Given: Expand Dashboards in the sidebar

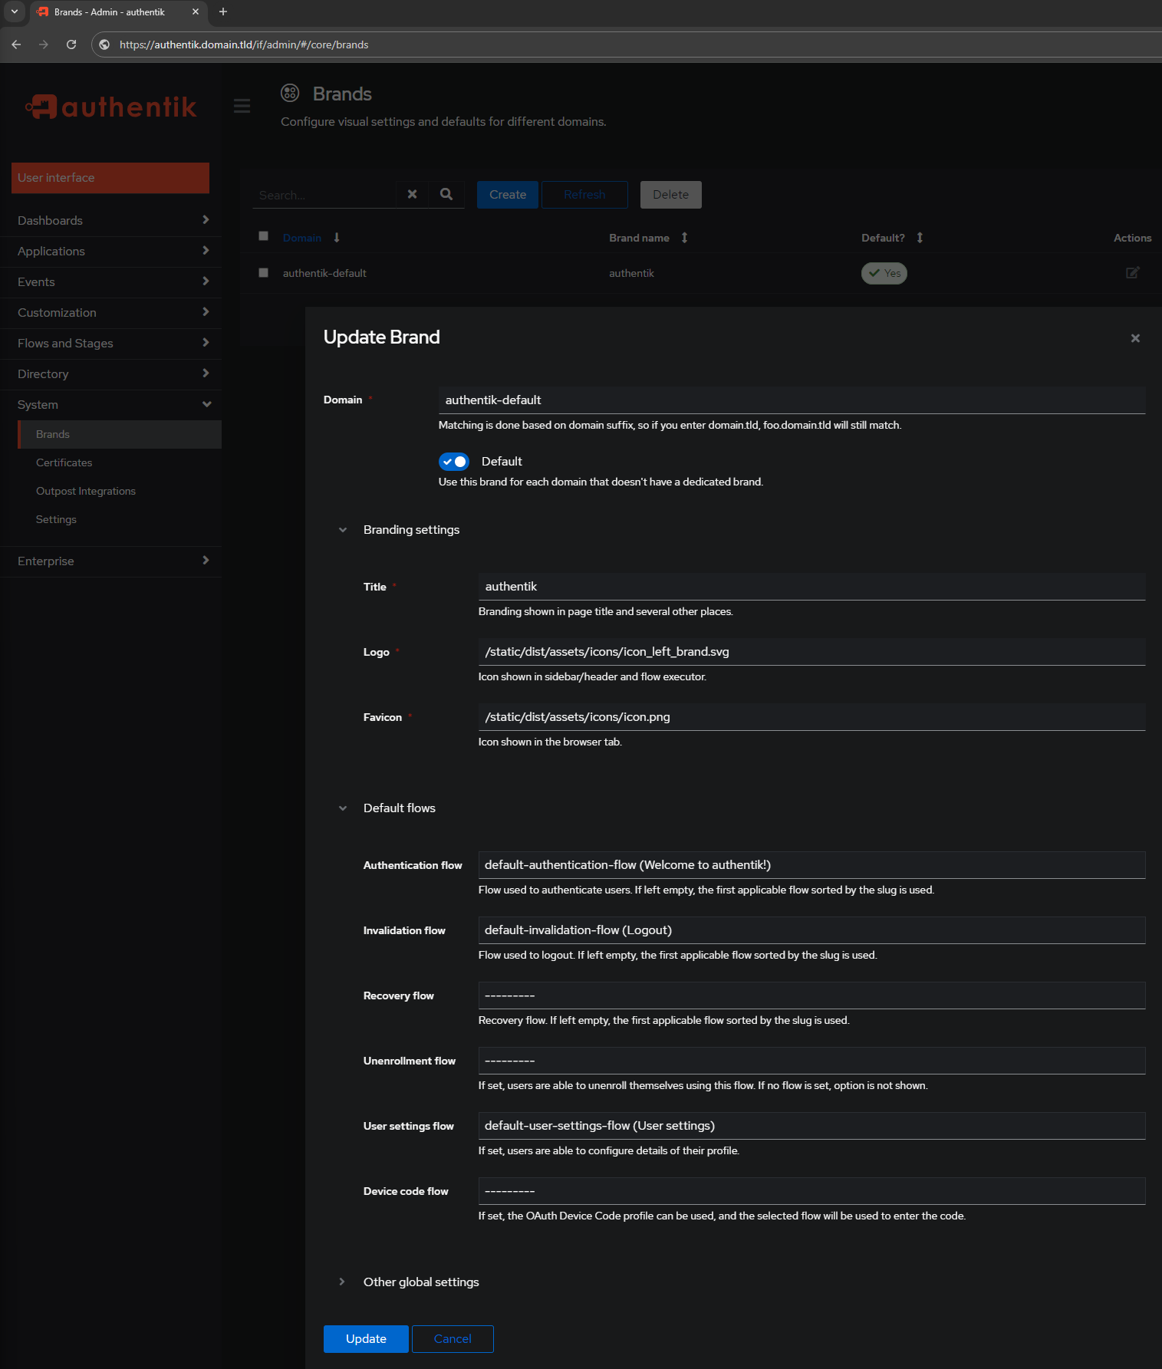Looking at the screenshot, I should (111, 221).
